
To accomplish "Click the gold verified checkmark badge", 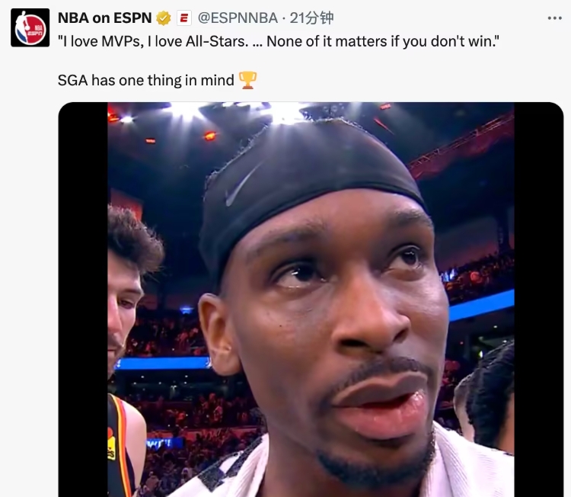I will tap(164, 18).
